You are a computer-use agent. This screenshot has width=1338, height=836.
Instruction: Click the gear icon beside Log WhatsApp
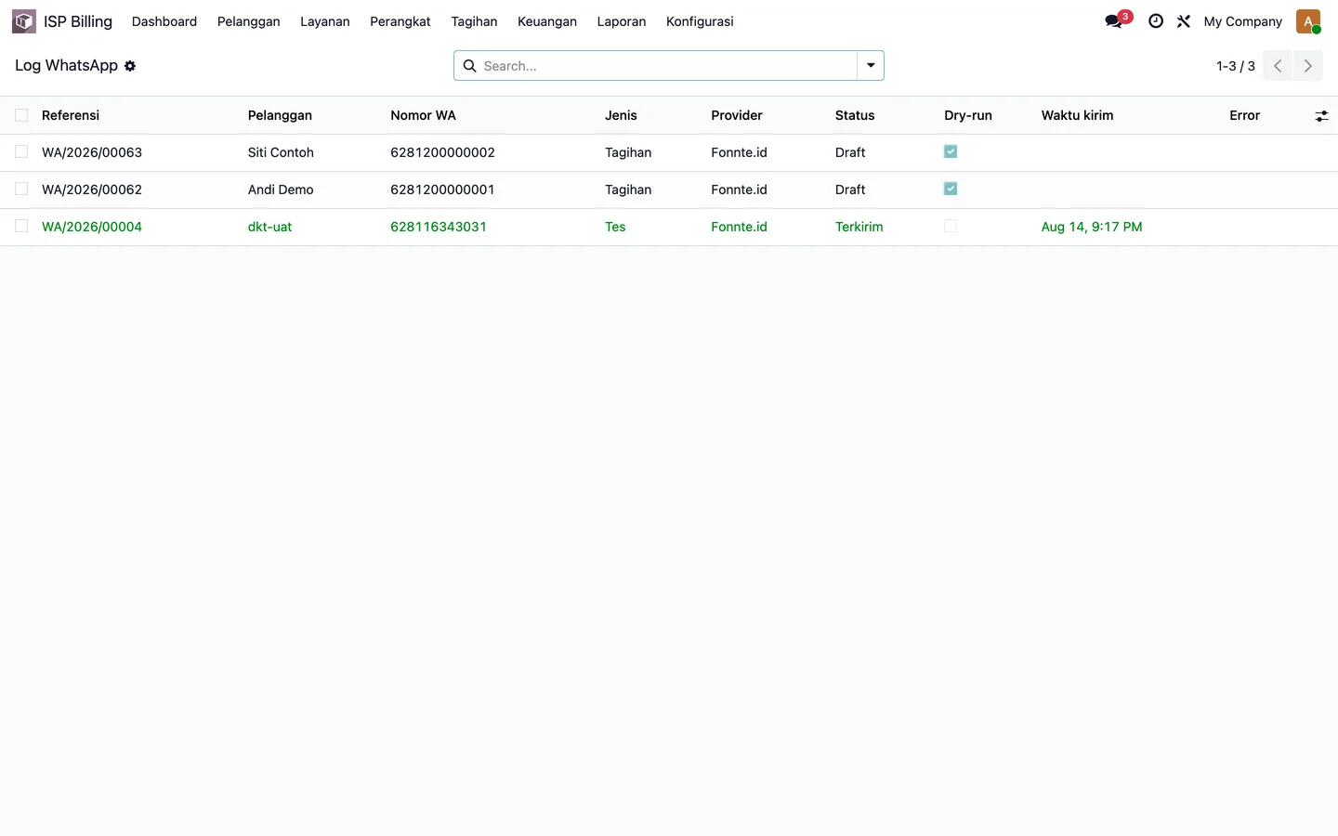tap(130, 66)
